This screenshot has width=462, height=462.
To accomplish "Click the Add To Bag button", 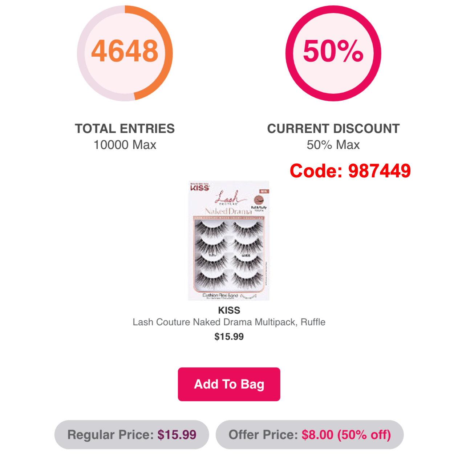I will click(x=229, y=384).
